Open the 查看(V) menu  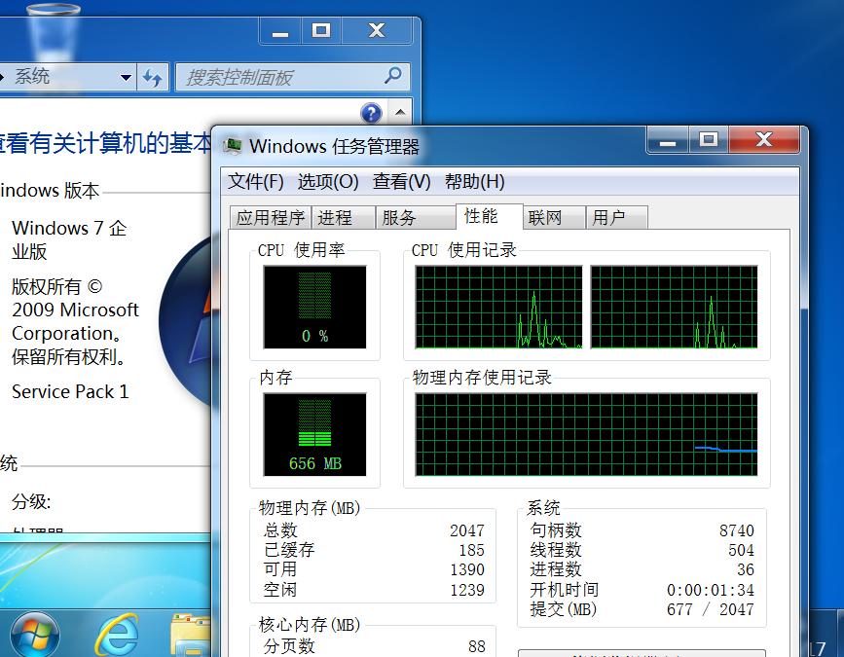(x=401, y=182)
